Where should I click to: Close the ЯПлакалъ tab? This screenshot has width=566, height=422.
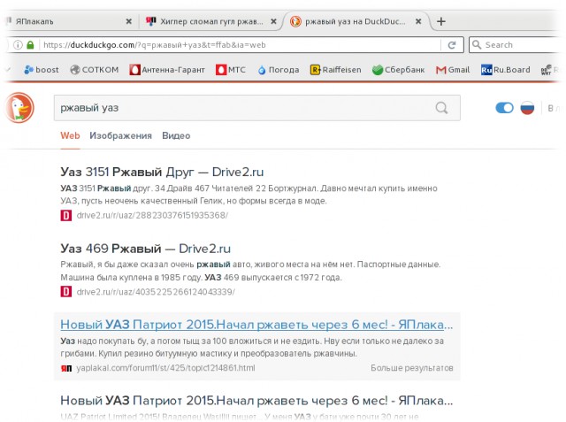[128, 21]
